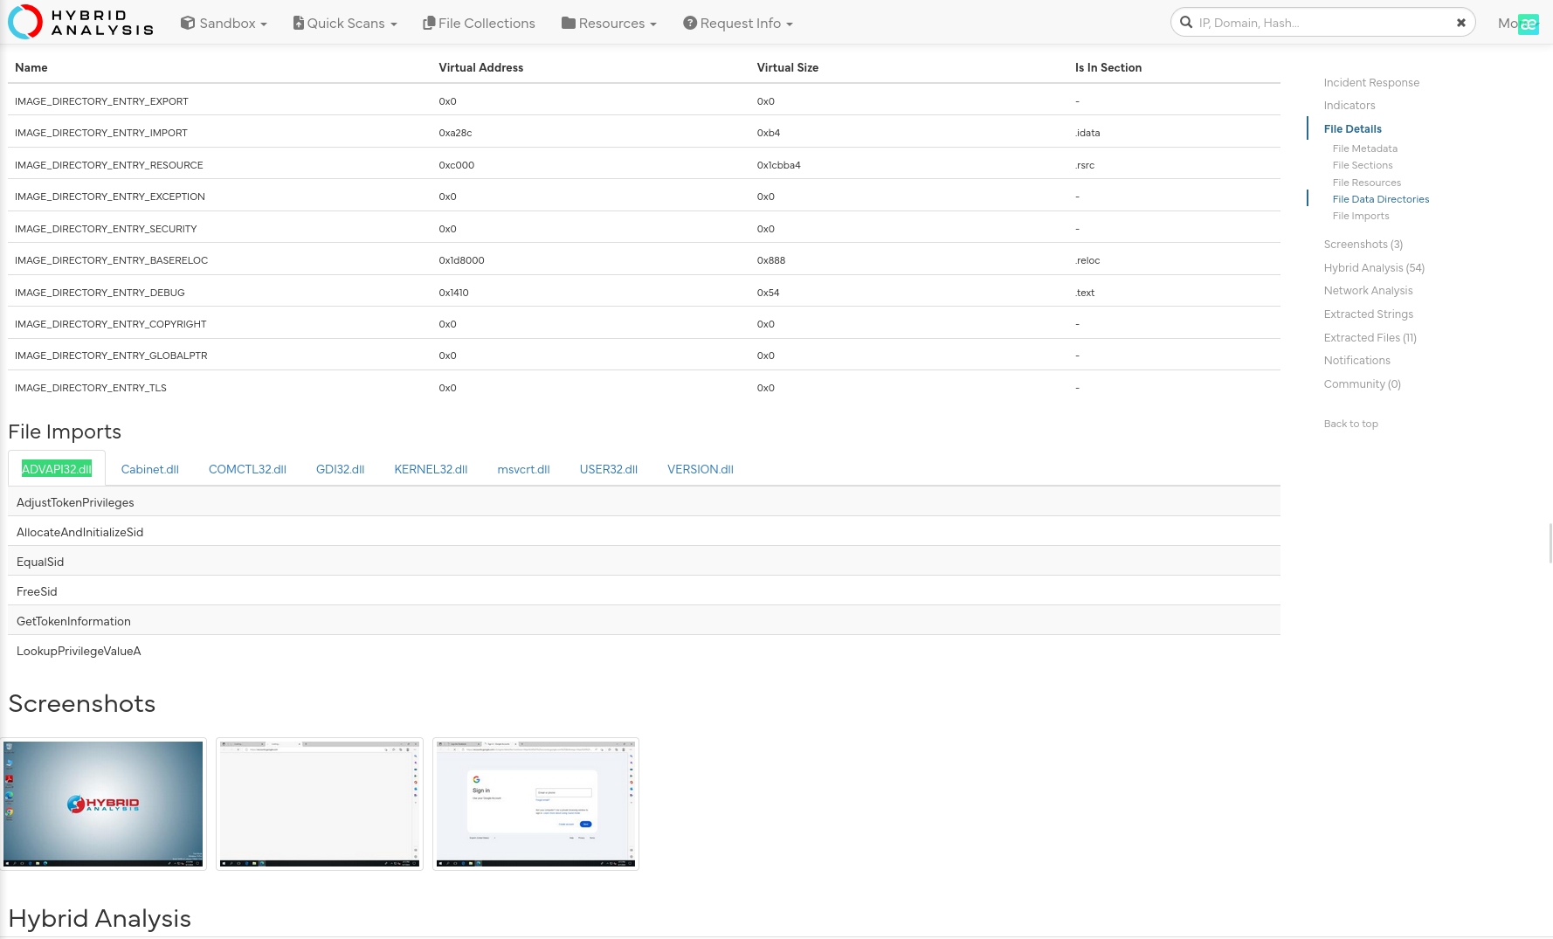Screen dimensions: 1553x939
Task: Jump to File Resources subsection
Action: click(1367, 183)
